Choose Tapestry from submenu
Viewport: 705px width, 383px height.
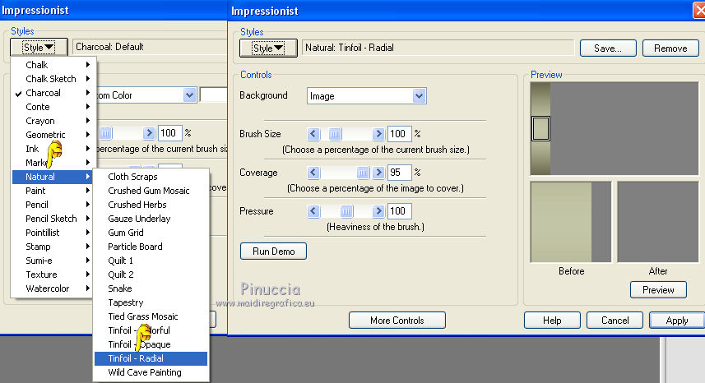(151, 302)
